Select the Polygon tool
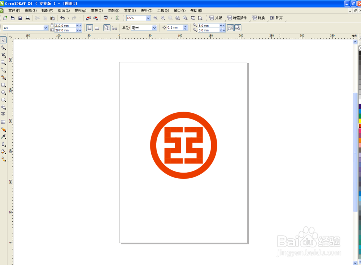The width and height of the screenshot is (361, 265). point(3,100)
